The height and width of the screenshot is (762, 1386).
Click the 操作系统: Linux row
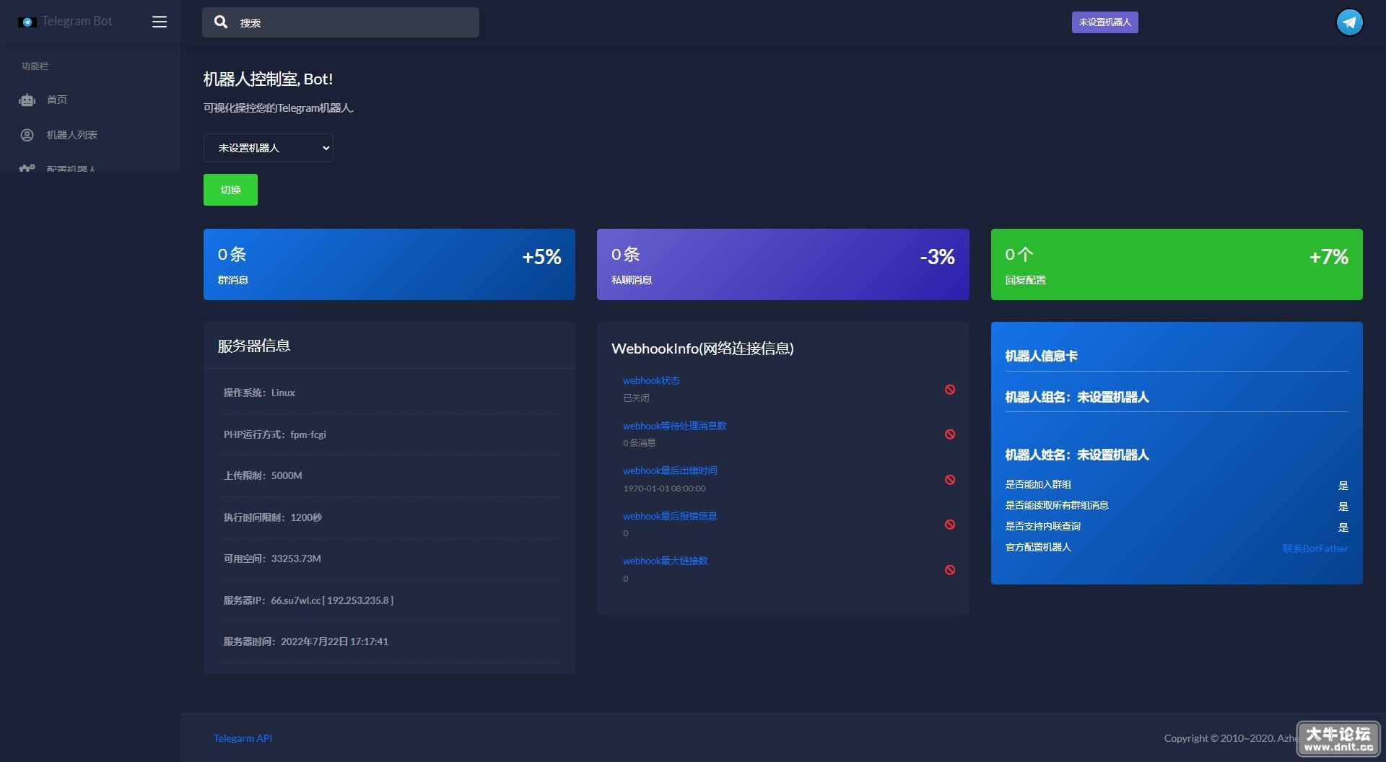tap(389, 393)
